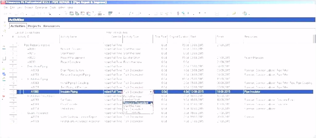Select the Insulate Piping activity name cell
This screenshot has height=138, width=316.
(x=82, y=92)
